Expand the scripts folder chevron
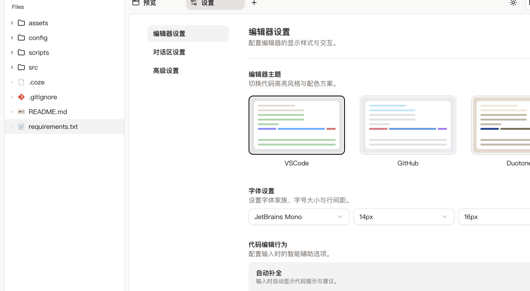Viewport: 530px width, 291px height. click(12, 52)
